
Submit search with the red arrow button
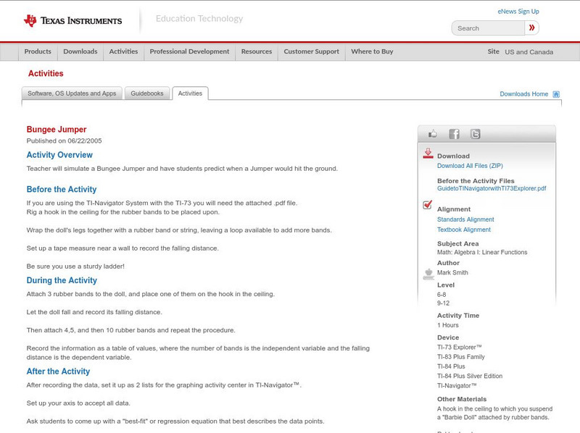point(532,28)
